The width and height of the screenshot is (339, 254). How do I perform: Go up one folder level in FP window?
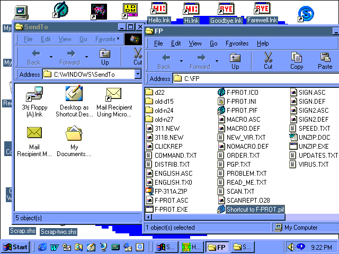pos(235,60)
